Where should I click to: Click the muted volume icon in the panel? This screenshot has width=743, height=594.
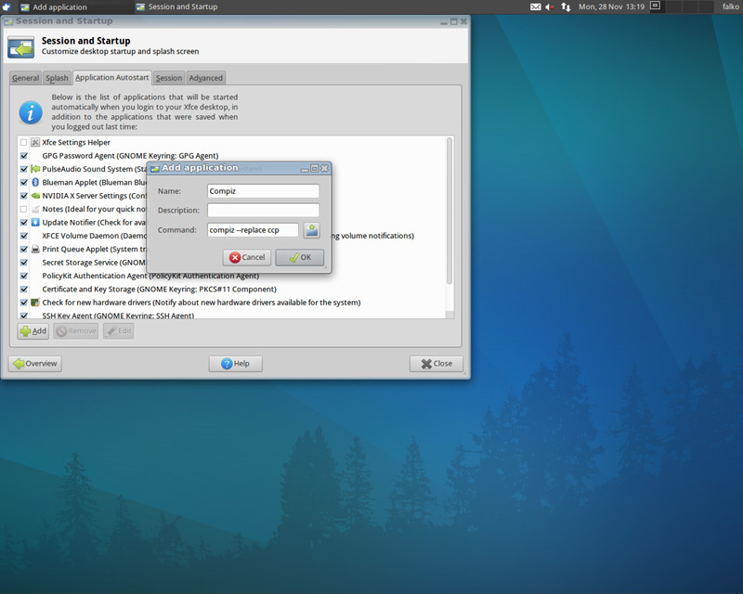pos(549,6)
